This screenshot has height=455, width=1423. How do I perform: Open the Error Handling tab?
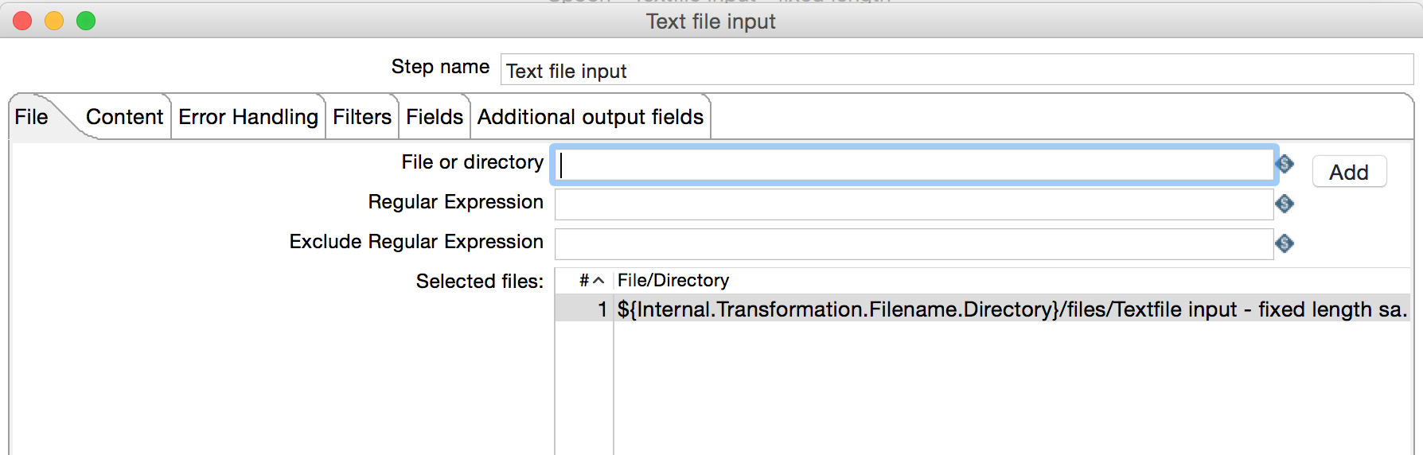[248, 118]
